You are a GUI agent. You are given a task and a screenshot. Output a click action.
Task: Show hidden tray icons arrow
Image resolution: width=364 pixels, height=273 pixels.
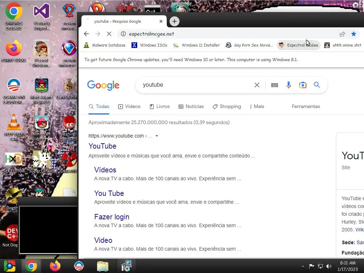(x=303, y=266)
